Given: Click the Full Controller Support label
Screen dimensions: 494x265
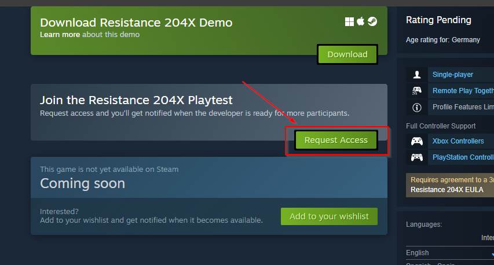Looking at the screenshot, I should [x=441, y=126].
